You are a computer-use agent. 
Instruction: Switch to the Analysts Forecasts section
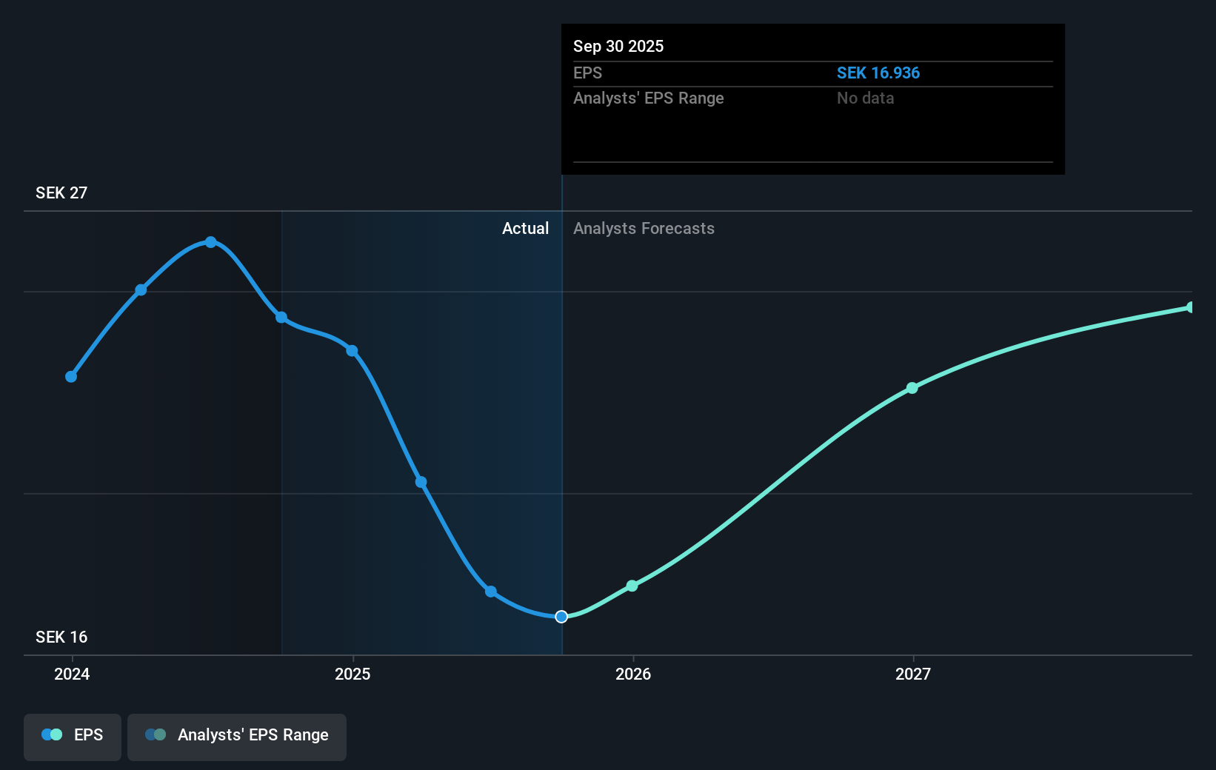point(644,228)
